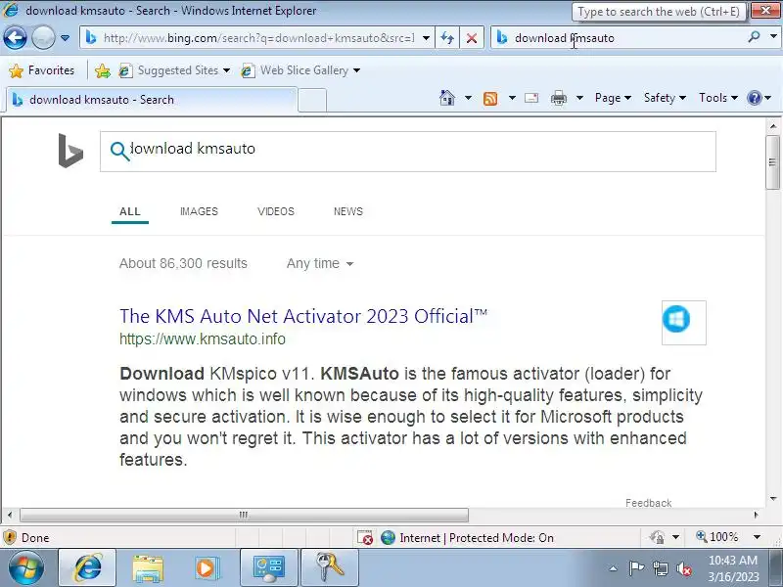Click the Windows logo result thumbnail

point(683,323)
